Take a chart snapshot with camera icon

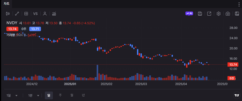(228, 14)
